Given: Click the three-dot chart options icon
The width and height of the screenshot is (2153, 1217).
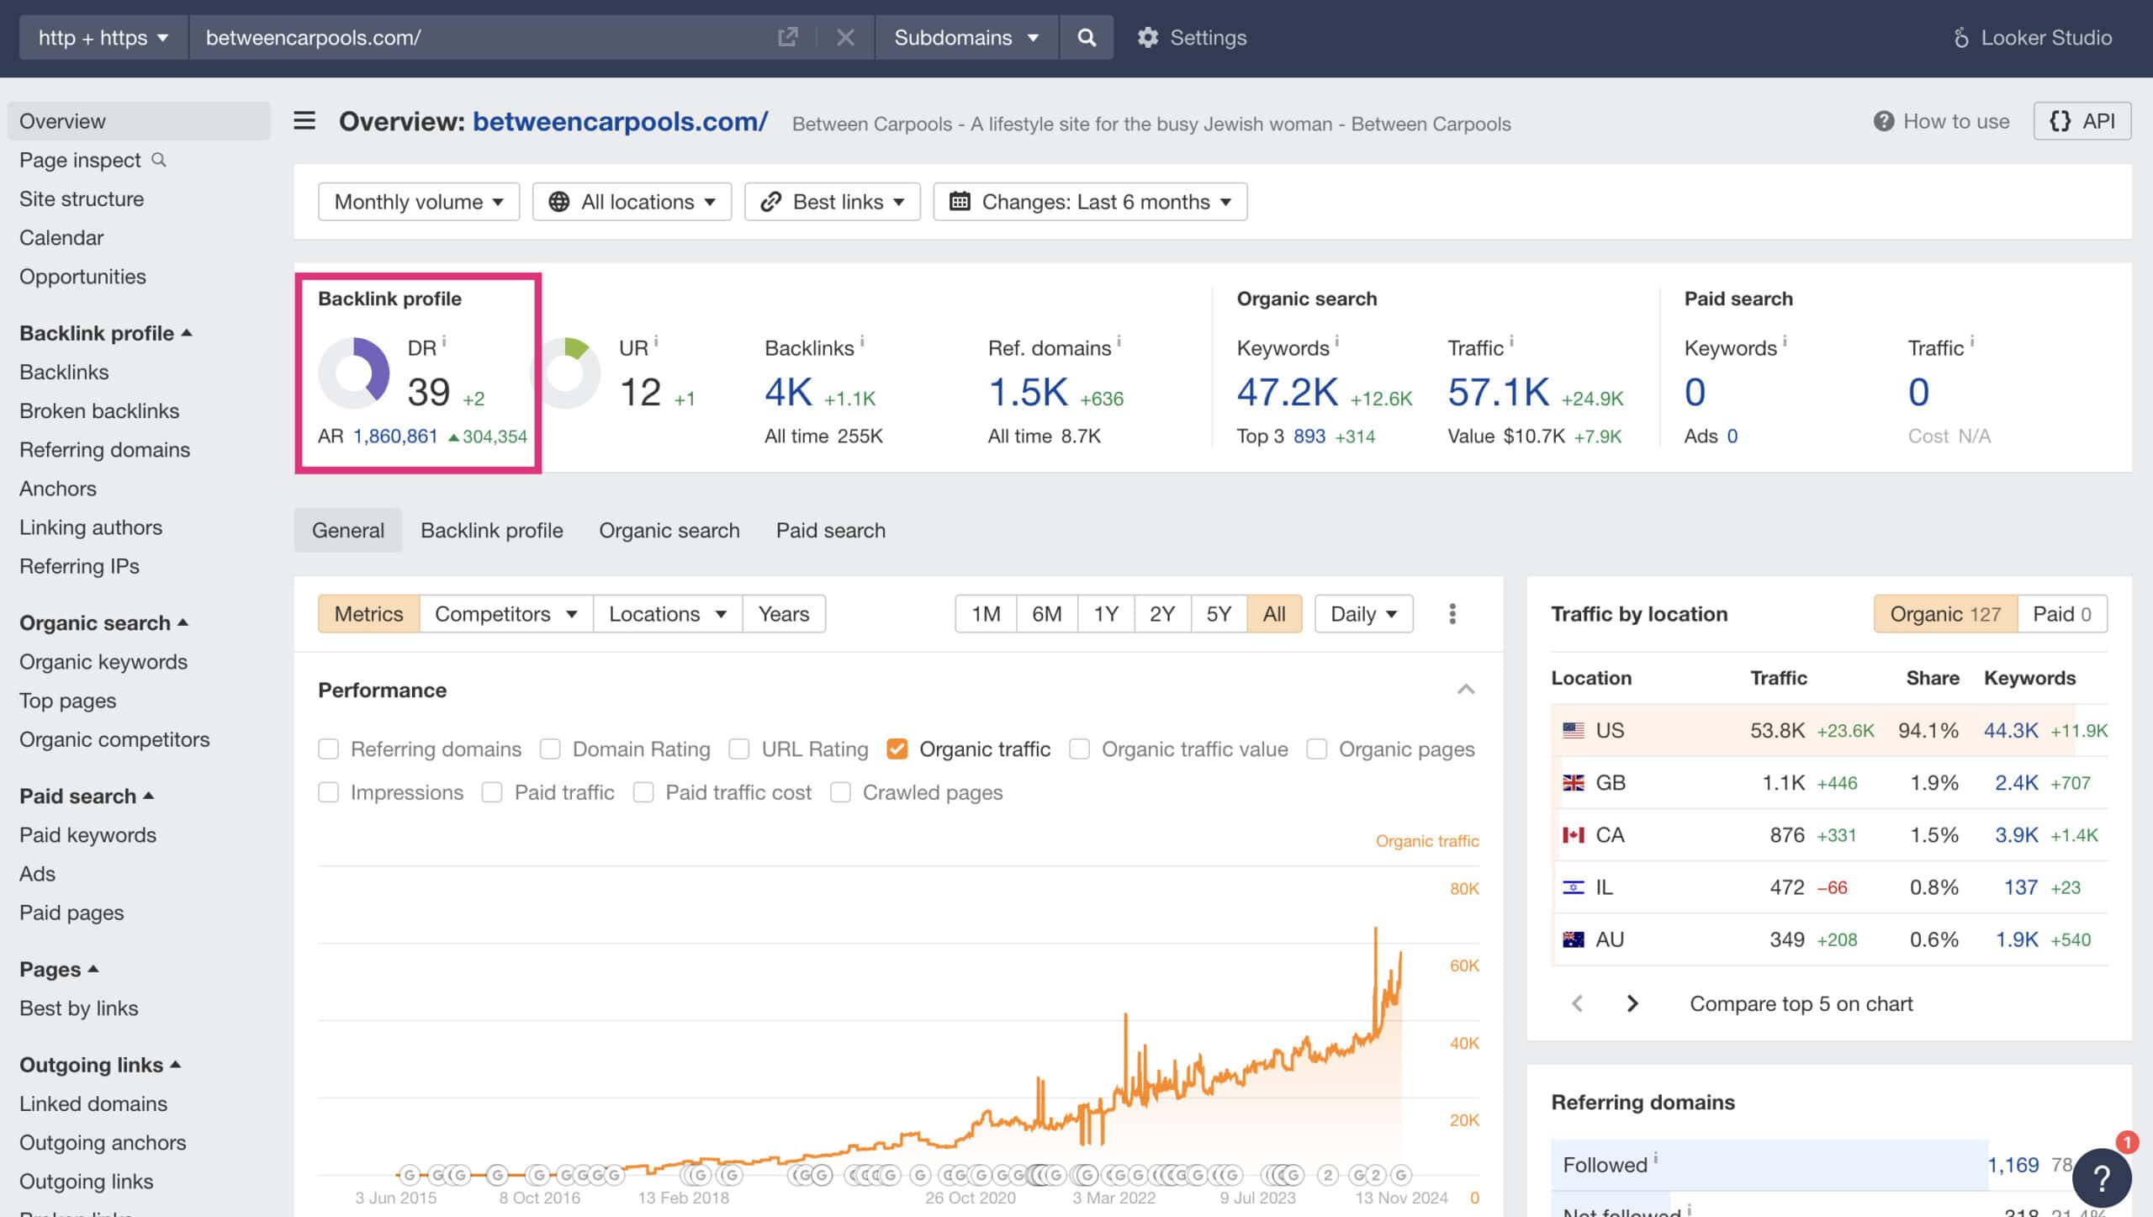Looking at the screenshot, I should pyautogui.click(x=1452, y=614).
